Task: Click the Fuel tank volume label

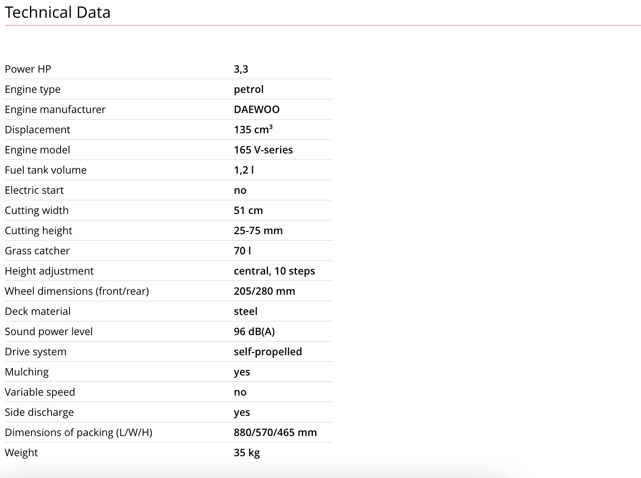Action: coord(46,170)
